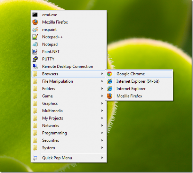Select the My Projects label

(x=52, y=118)
